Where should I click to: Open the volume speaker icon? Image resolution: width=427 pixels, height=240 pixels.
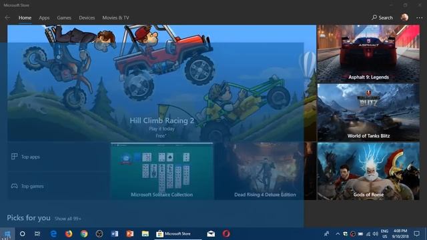point(376,234)
